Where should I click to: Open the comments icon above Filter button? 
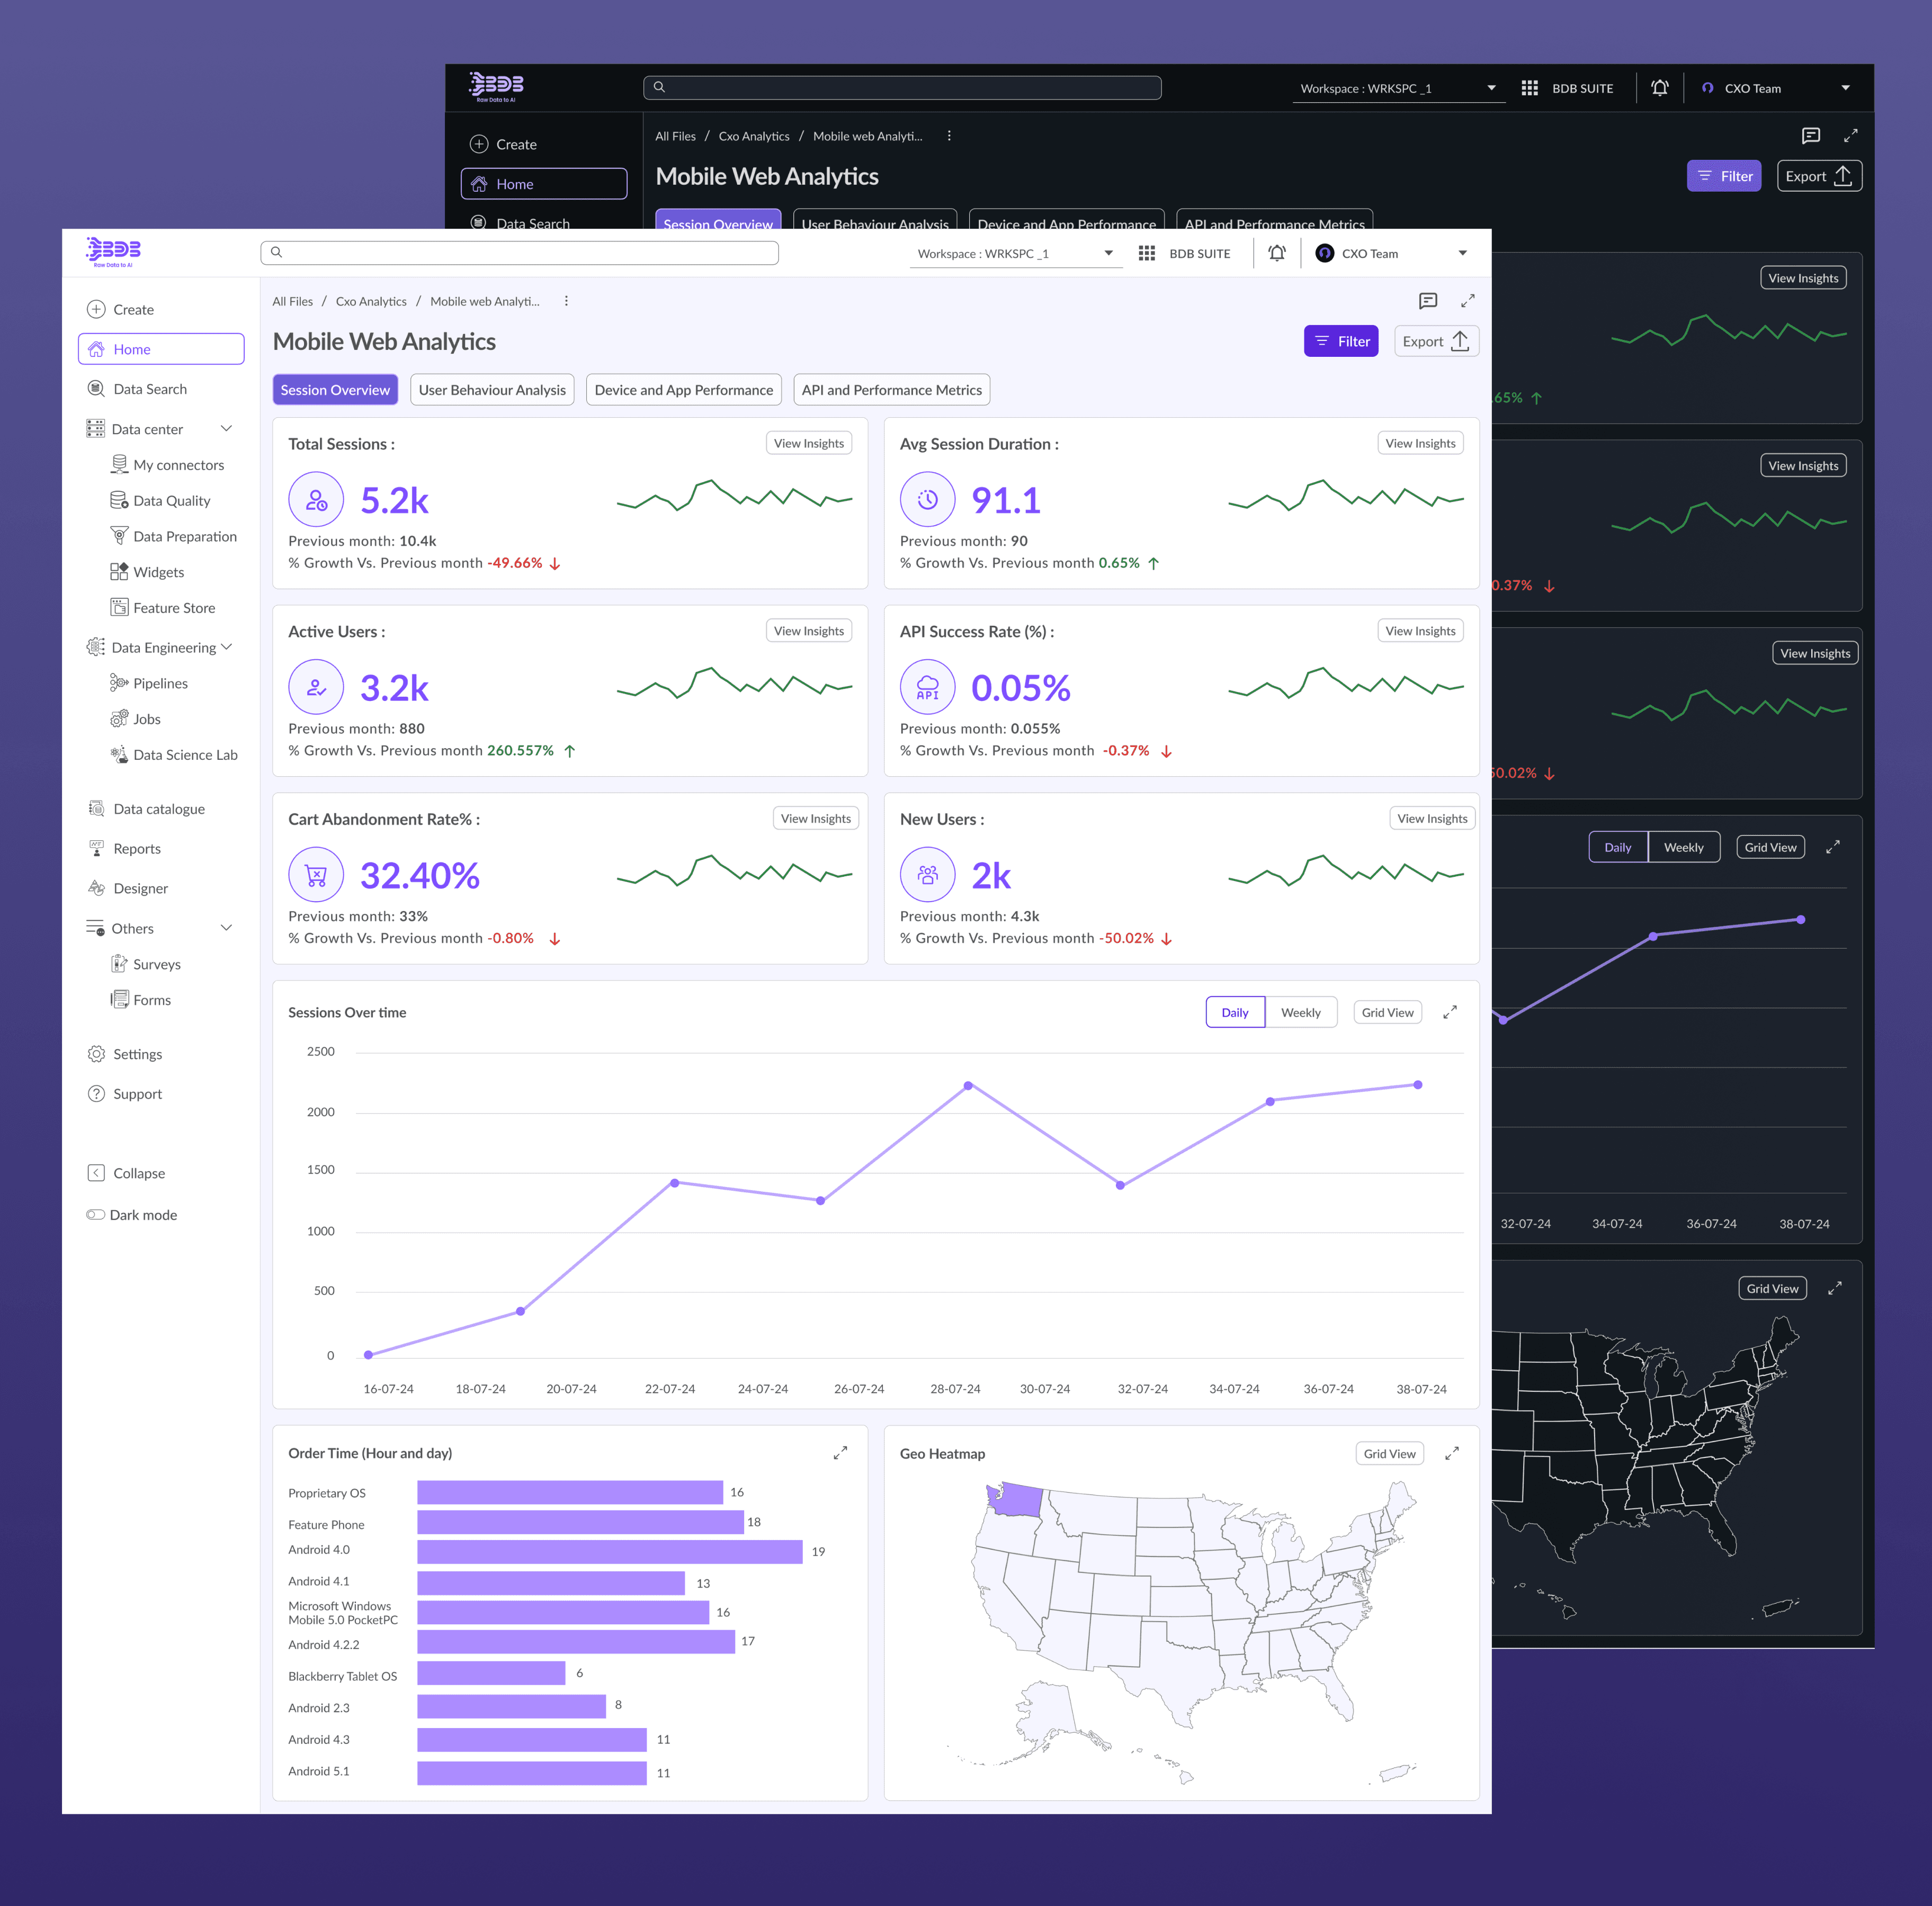click(1428, 301)
